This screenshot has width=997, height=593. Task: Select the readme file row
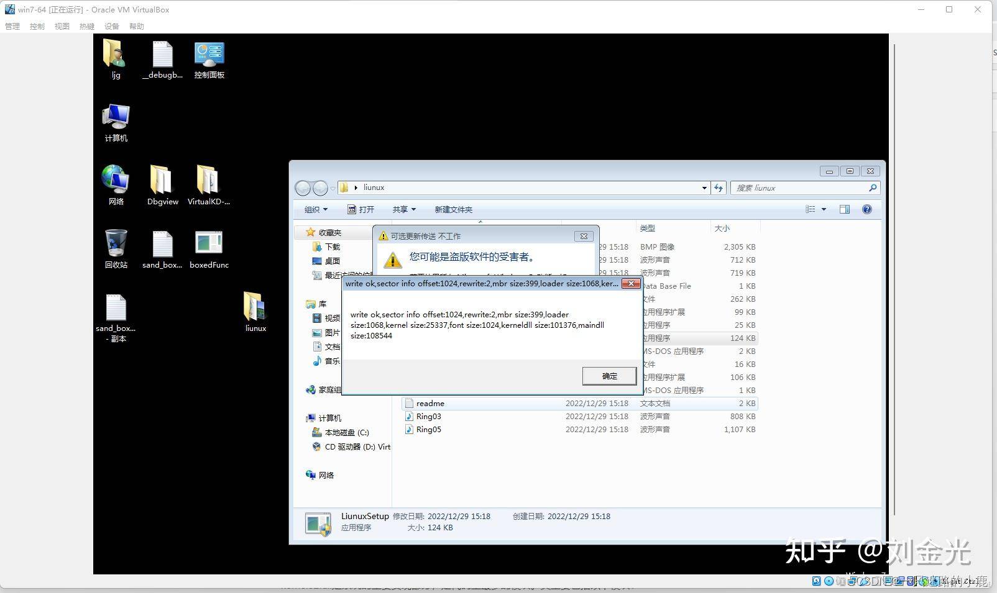point(579,403)
